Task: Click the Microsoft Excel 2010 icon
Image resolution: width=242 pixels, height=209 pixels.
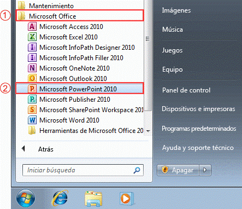Action: (32, 37)
